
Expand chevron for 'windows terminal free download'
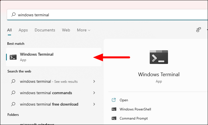tap(94, 104)
